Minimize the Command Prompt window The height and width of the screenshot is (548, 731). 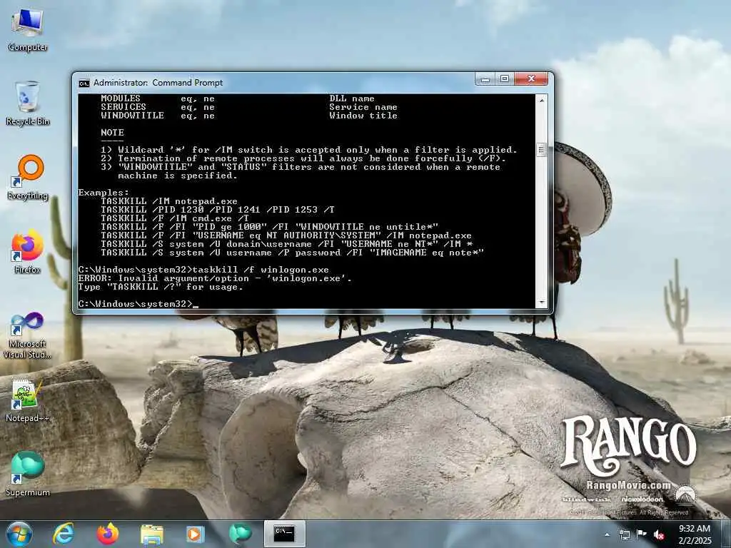click(x=485, y=79)
